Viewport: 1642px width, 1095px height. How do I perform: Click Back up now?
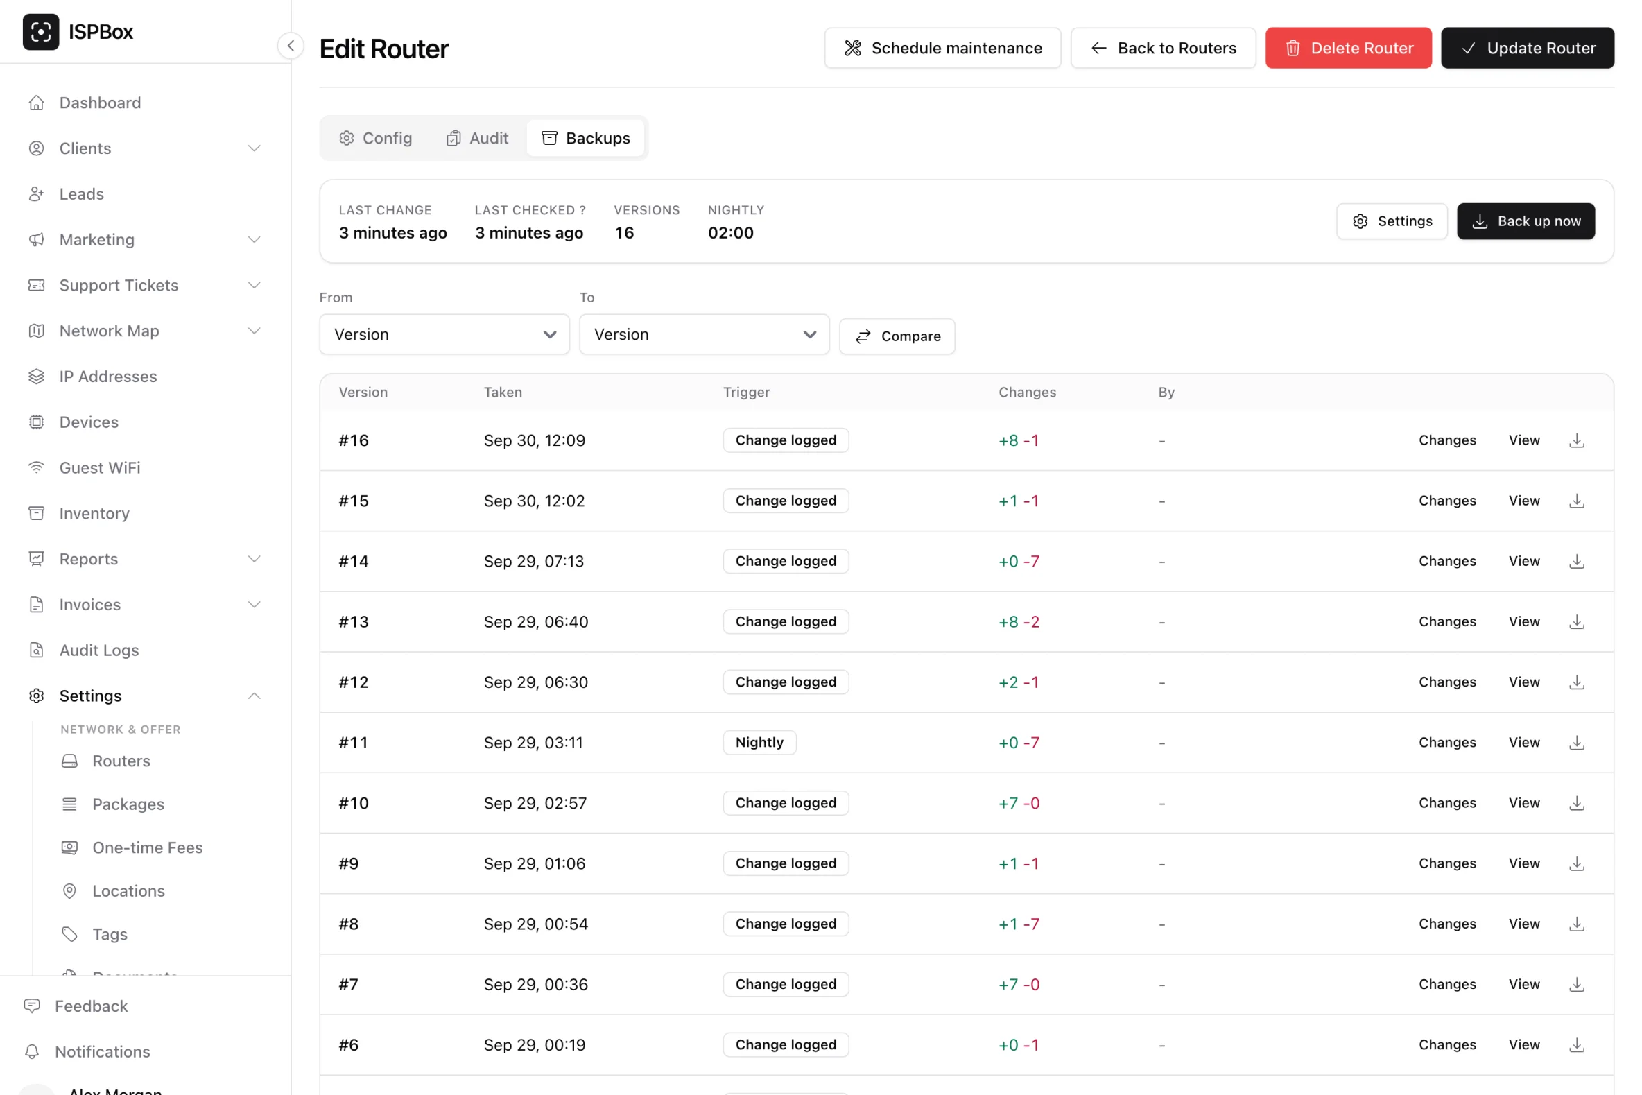point(1526,221)
